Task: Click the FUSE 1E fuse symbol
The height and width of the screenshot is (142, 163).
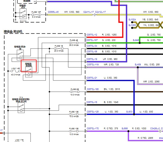Action: (x=59, y=49)
